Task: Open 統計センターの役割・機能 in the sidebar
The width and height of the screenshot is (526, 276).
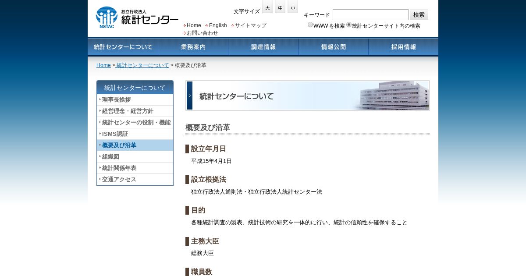Action: click(x=135, y=122)
